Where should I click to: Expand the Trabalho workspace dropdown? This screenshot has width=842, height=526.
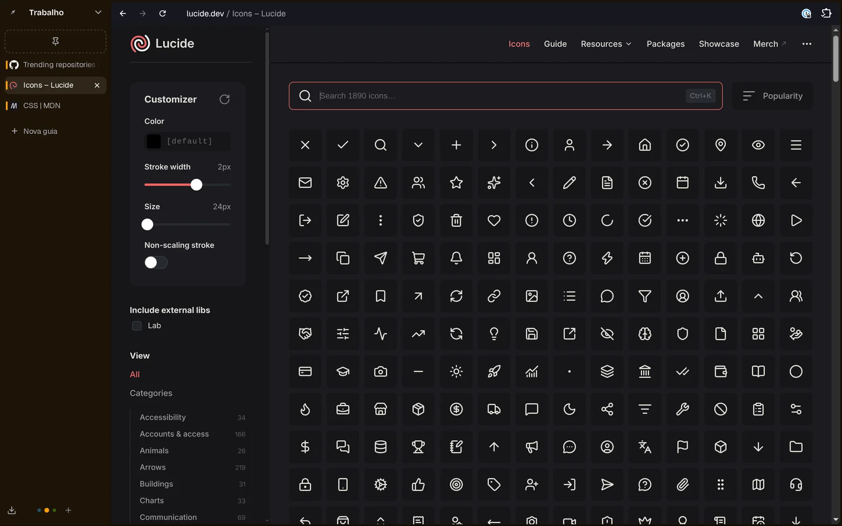coord(98,12)
